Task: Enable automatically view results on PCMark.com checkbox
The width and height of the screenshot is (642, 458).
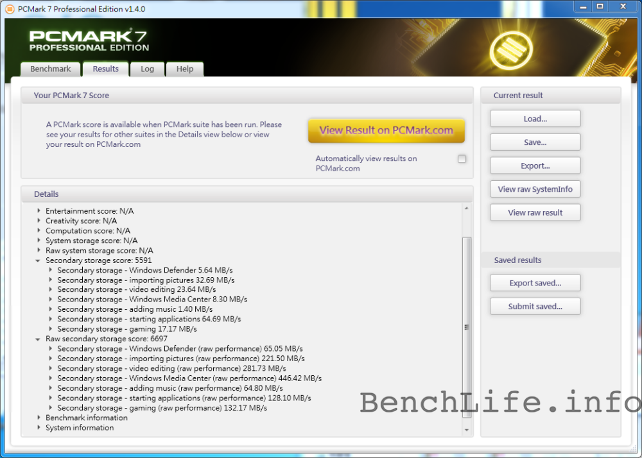Action: pyautogui.click(x=462, y=159)
